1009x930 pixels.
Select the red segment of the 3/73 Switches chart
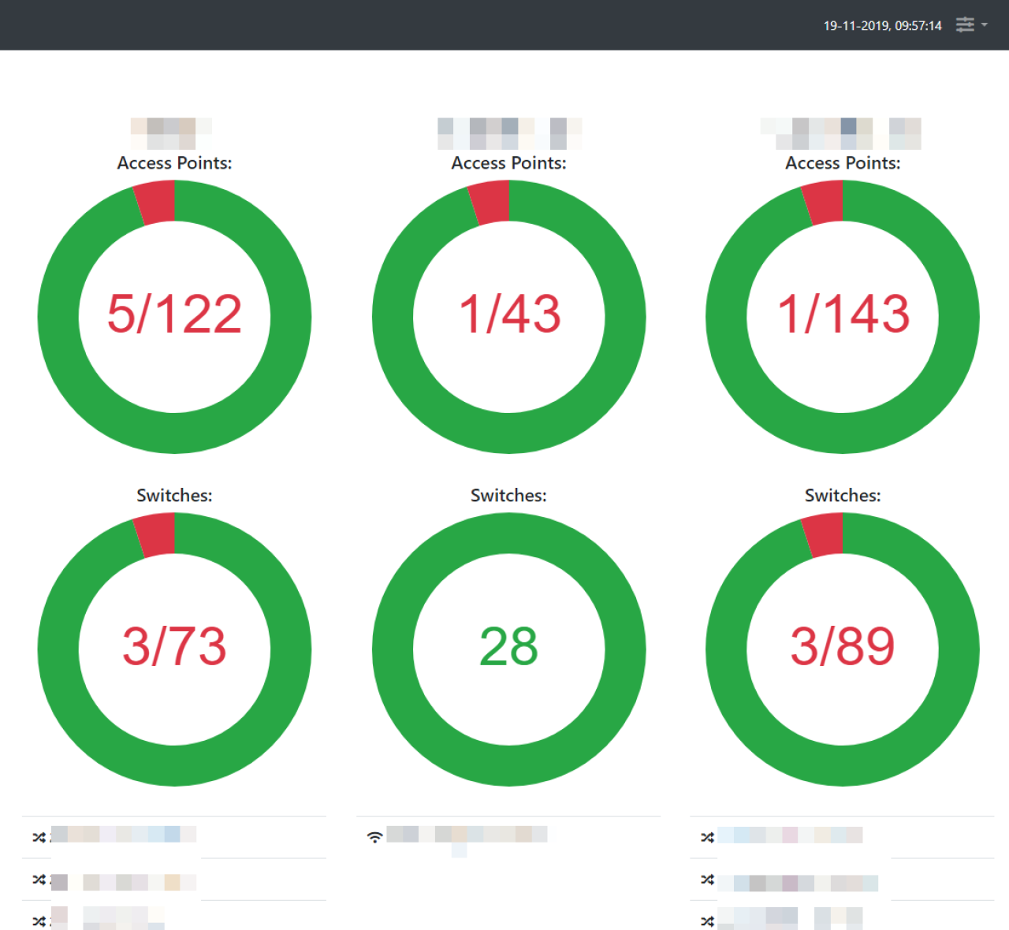tap(155, 534)
